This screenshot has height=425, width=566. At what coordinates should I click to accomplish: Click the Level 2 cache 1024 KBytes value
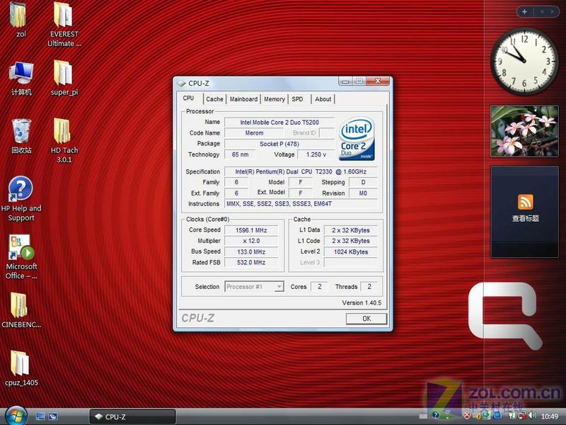351,252
